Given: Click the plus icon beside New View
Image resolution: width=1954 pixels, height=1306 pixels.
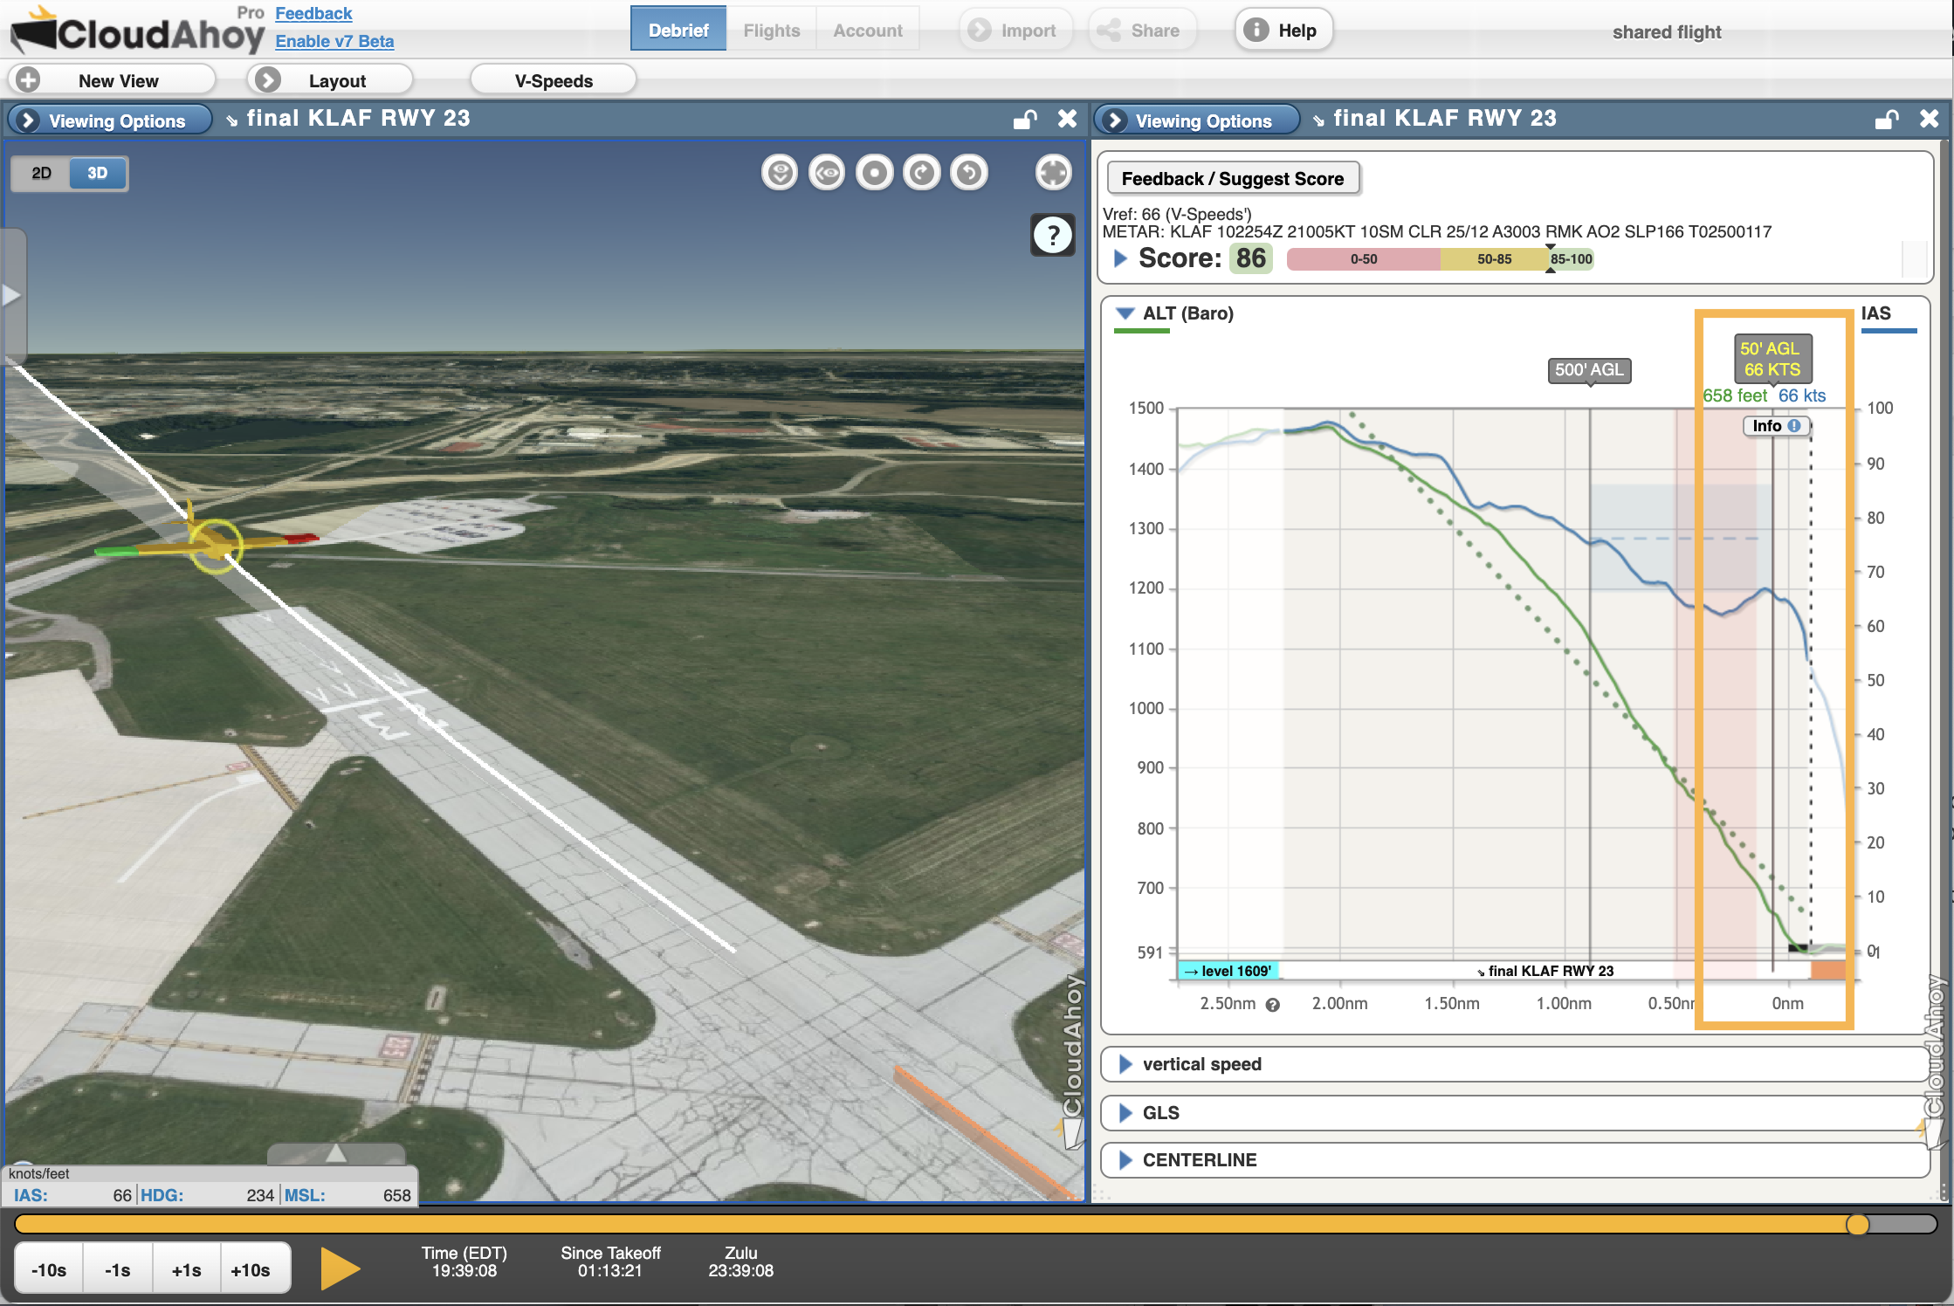Looking at the screenshot, I should (x=28, y=80).
